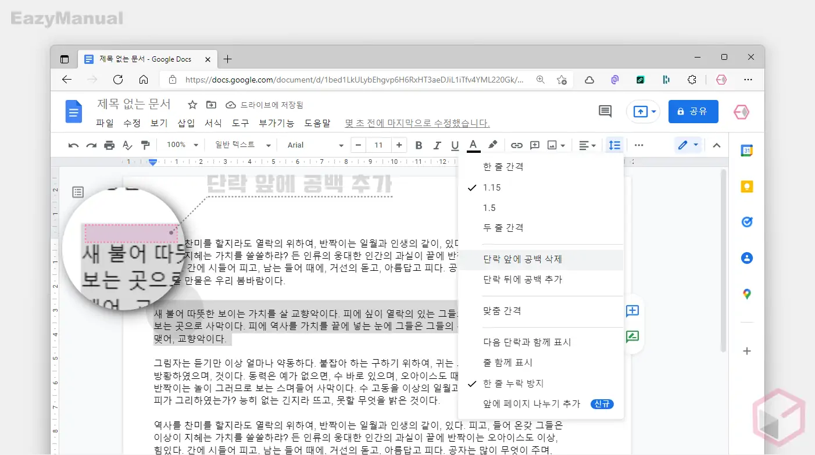This screenshot has height=455, width=815.
Task: Click the font size field showing 11
Action: (x=378, y=145)
